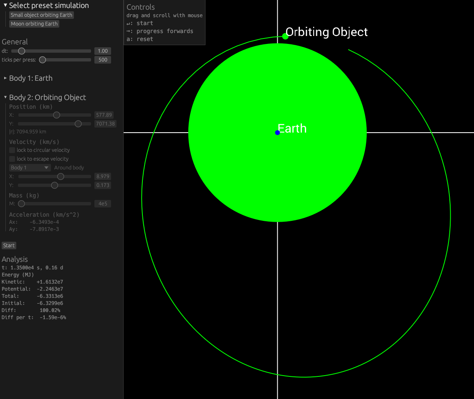Load Moon orbiting Earth preset
The image size is (474, 399).
(34, 24)
